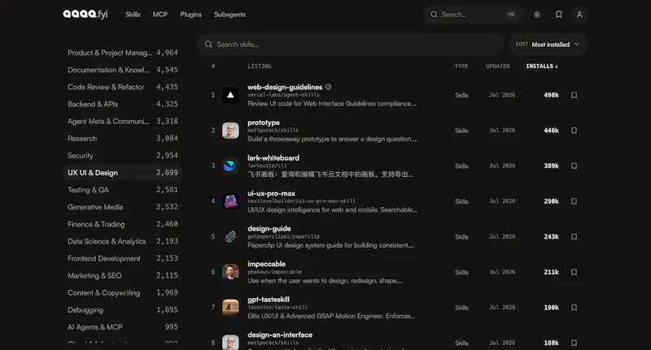Click the avatar next to design-an-interface
Screen dimensions: 651x350
pyautogui.click(x=230, y=342)
